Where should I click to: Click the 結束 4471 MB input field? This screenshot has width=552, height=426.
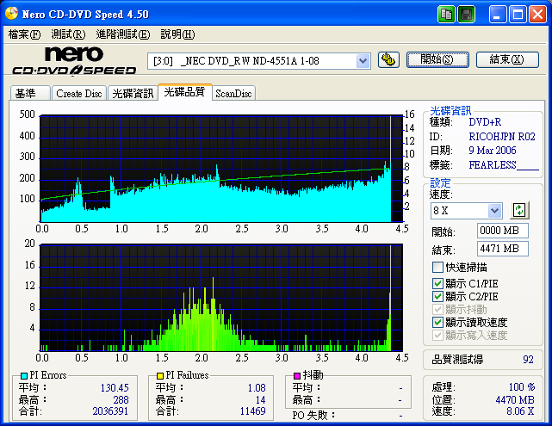503,249
